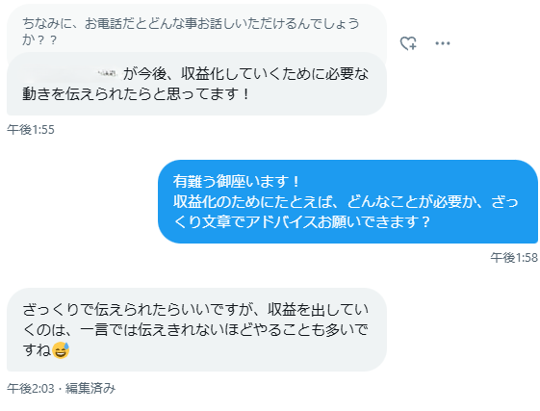Click 収益化していくために必要な text
Viewport: 540px width, 411px height.
275,74
